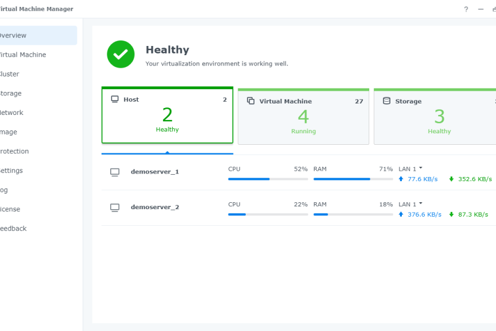Click the monitor icon beside demoserver_2
The height and width of the screenshot is (331, 496).
pos(115,207)
